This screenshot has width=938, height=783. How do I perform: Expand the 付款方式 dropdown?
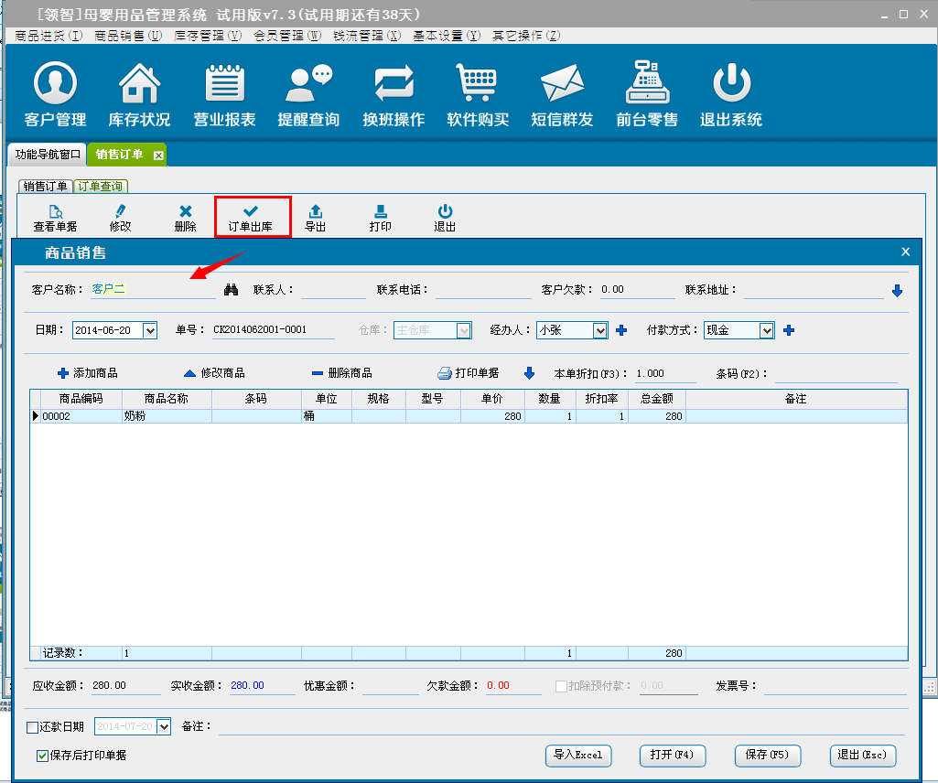(x=767, y=330)
